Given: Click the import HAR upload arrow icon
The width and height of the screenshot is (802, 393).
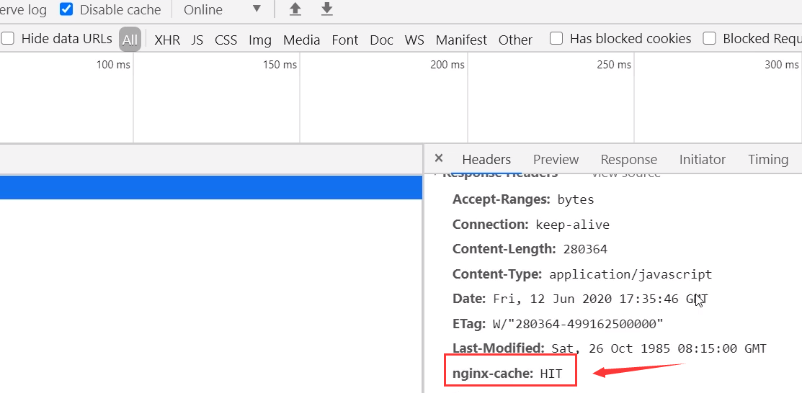Looking at the screenshot, I should [295, 9].
